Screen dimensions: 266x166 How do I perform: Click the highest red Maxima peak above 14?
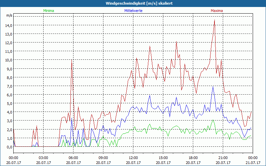point(214,20)
